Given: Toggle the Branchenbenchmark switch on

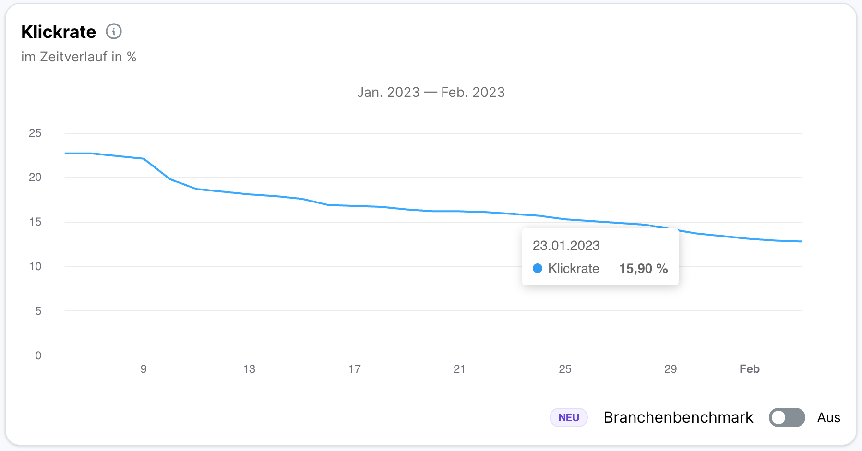Looking at the screenshot, I should pyautogui.click(x=788, y=417).
